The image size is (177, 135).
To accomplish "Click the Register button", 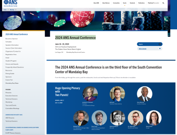I will [x=150, y=44].
